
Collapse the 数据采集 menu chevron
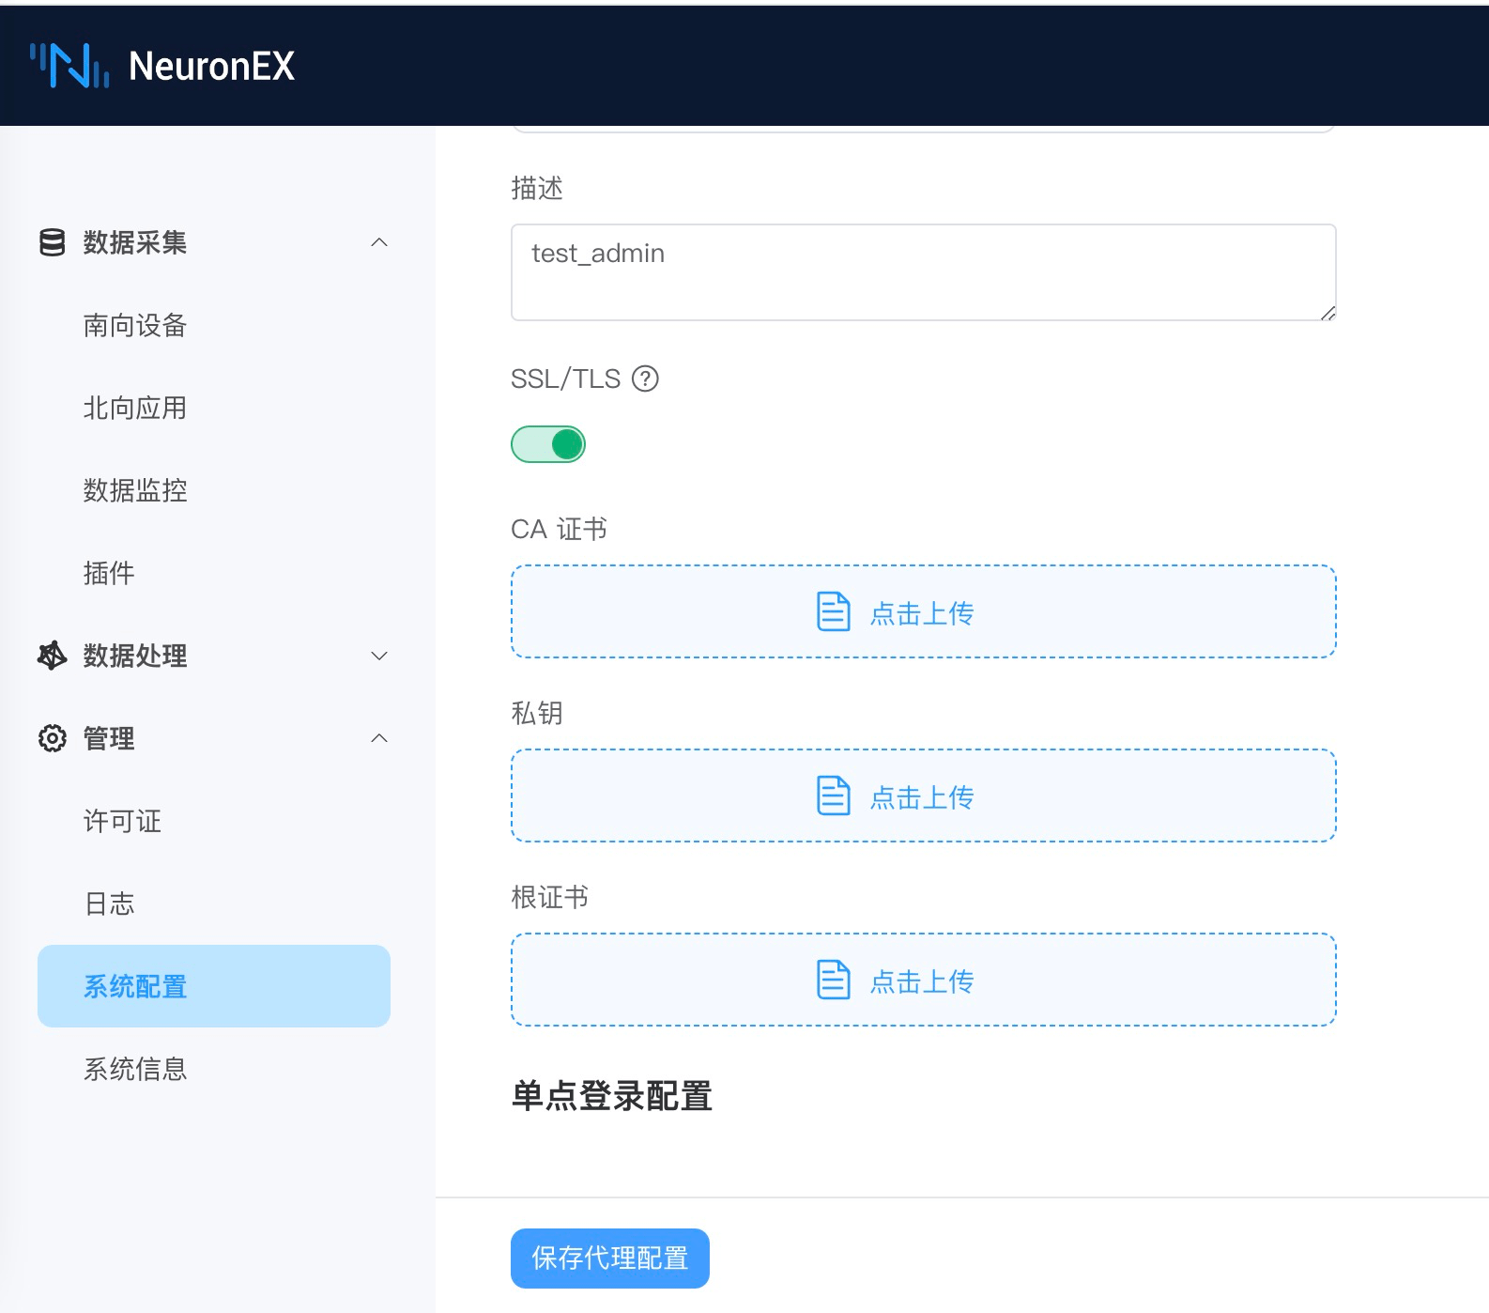(x=379, y=242)
